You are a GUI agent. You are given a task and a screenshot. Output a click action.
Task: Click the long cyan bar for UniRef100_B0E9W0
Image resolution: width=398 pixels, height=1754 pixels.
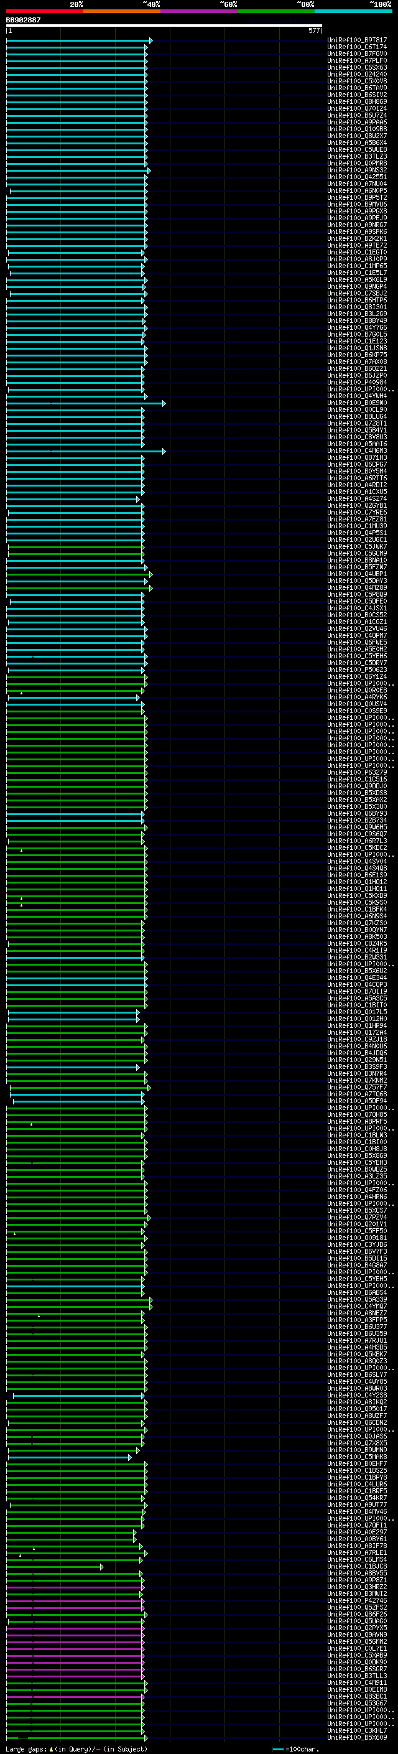click(86, 403)
